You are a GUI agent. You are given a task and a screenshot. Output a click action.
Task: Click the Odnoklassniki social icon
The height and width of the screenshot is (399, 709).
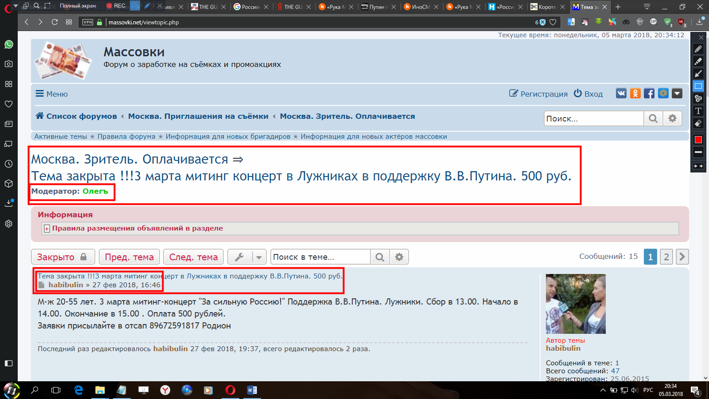pyautogui.click(x=635, y=93)
